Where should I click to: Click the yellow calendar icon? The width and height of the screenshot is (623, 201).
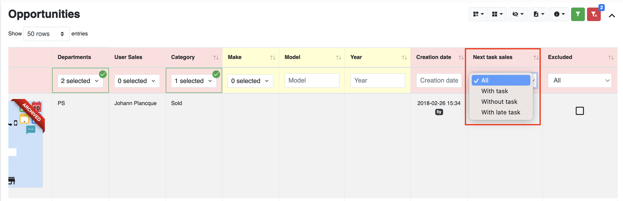coord(25,119)
